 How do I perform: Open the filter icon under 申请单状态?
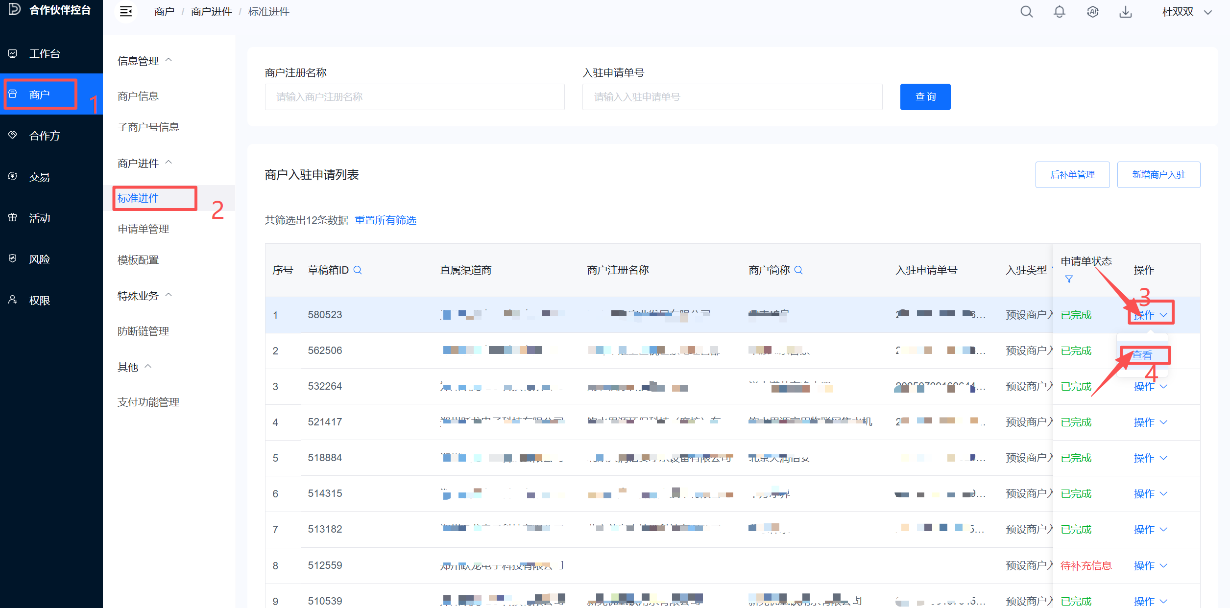pyautogui.click(x=1069, y=279)
